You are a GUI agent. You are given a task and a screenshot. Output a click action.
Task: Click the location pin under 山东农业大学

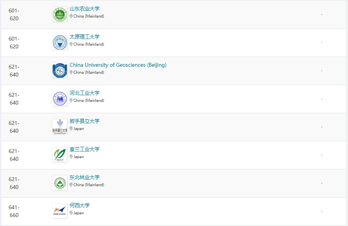click(x=71, y=16)
